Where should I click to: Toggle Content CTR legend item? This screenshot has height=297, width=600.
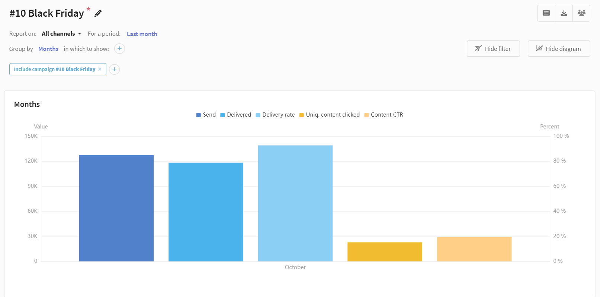pos(384,115)
